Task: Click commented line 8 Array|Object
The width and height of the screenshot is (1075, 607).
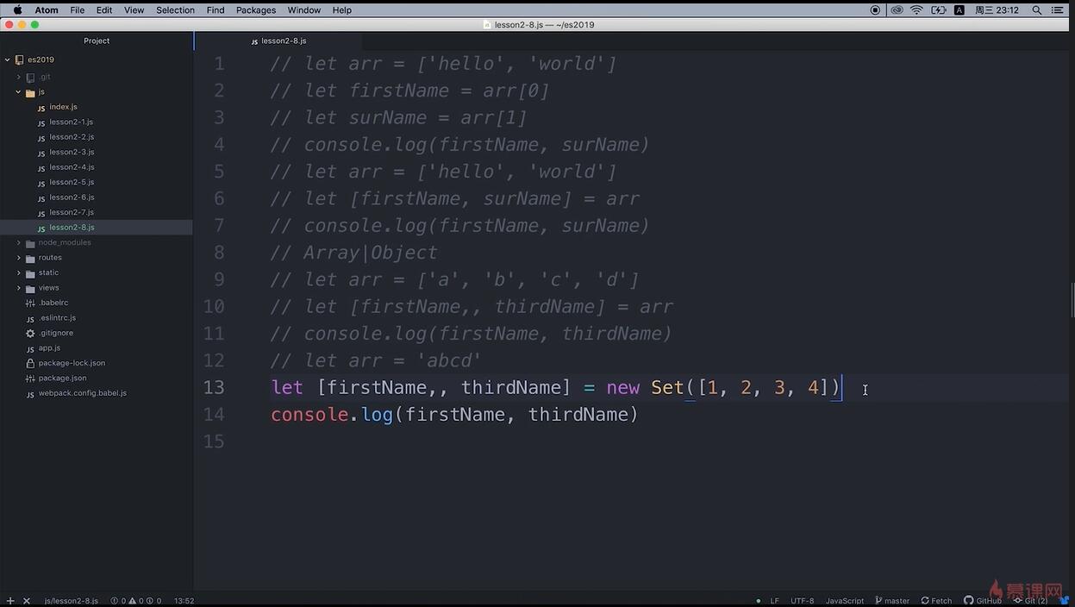Action: [x=353, y=253]
